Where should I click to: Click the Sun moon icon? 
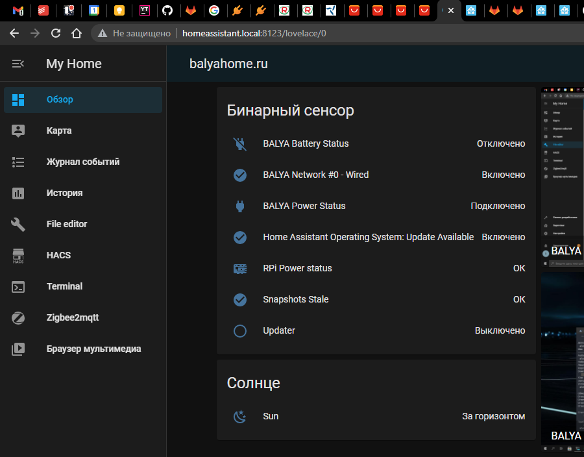pyautogui.click(x=240, y=416)
